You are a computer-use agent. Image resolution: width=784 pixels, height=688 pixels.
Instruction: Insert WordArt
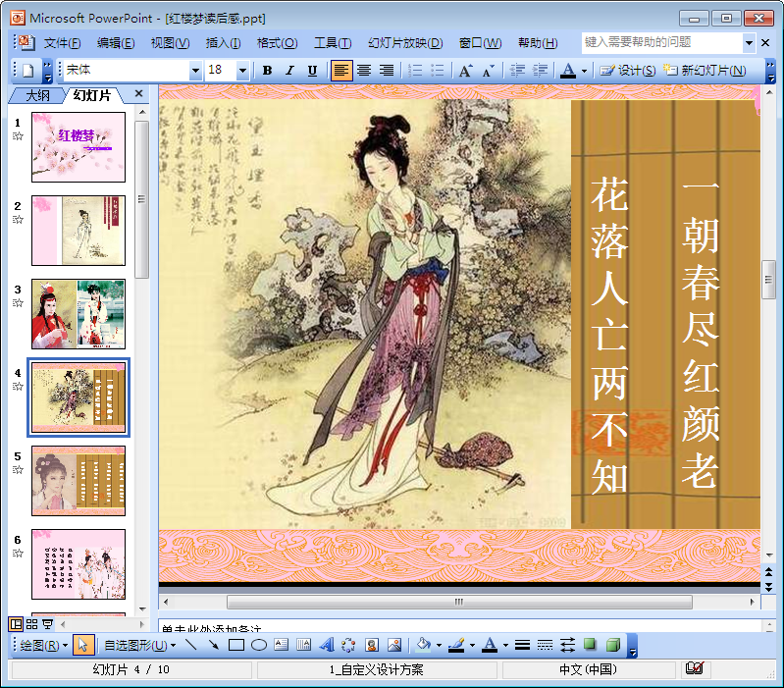[326, 645]
